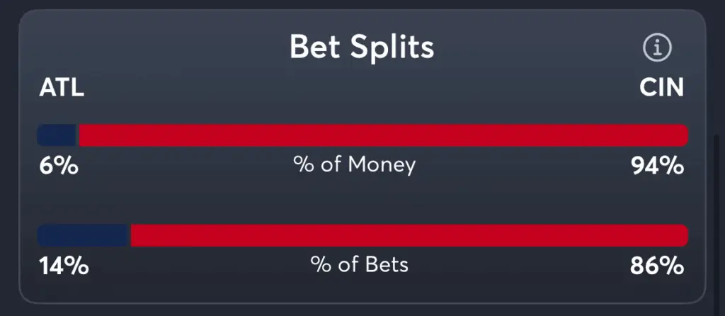Screen dimensions: 725x316
Task: Click the 6% money value
Action: coord(59,166)
